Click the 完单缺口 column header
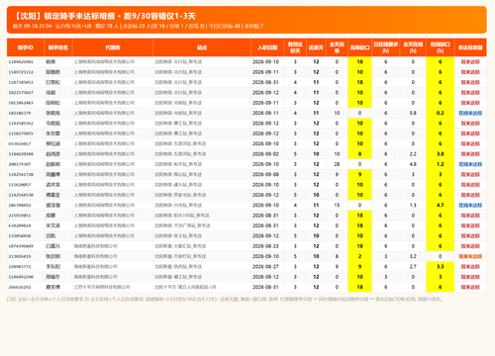The image size is (495, 356). click(359, 47)
